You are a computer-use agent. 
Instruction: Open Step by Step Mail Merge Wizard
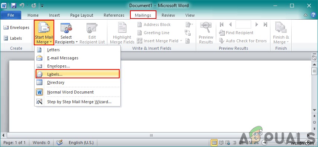coord(78,102)
